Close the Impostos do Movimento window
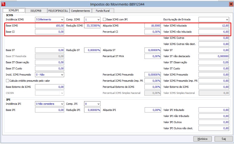The height and width of the screenshot is (144, 234). point(230,4)
